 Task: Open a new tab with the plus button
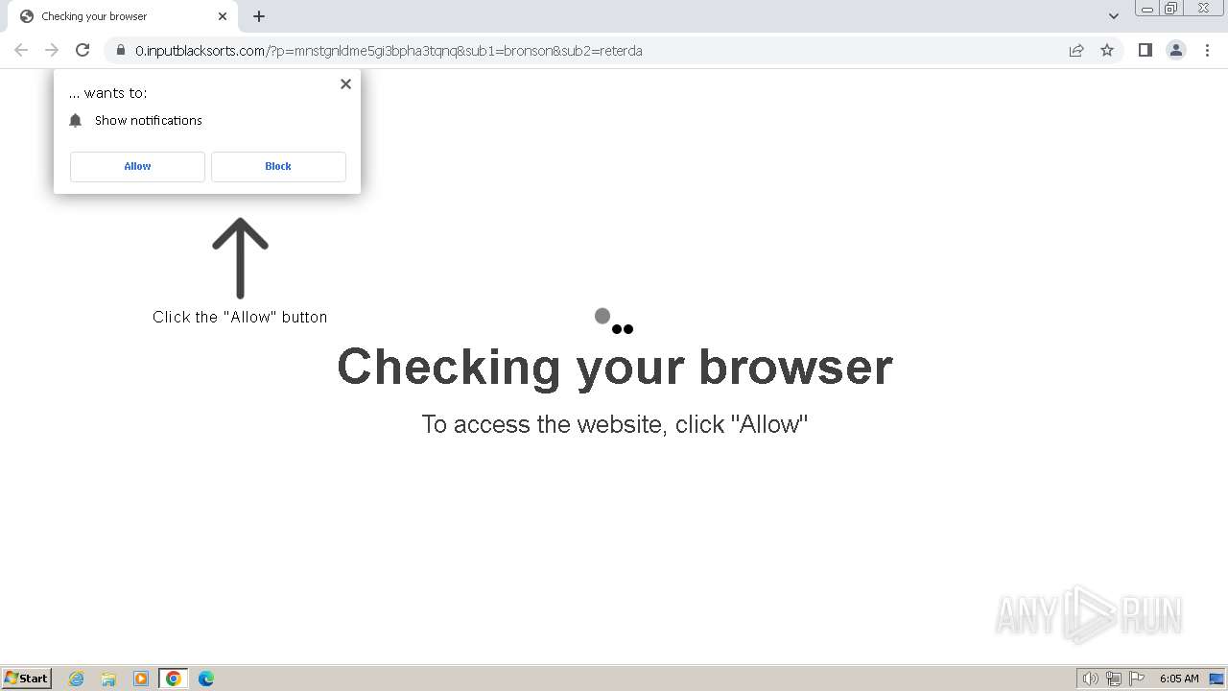click(x=259, y=16)
